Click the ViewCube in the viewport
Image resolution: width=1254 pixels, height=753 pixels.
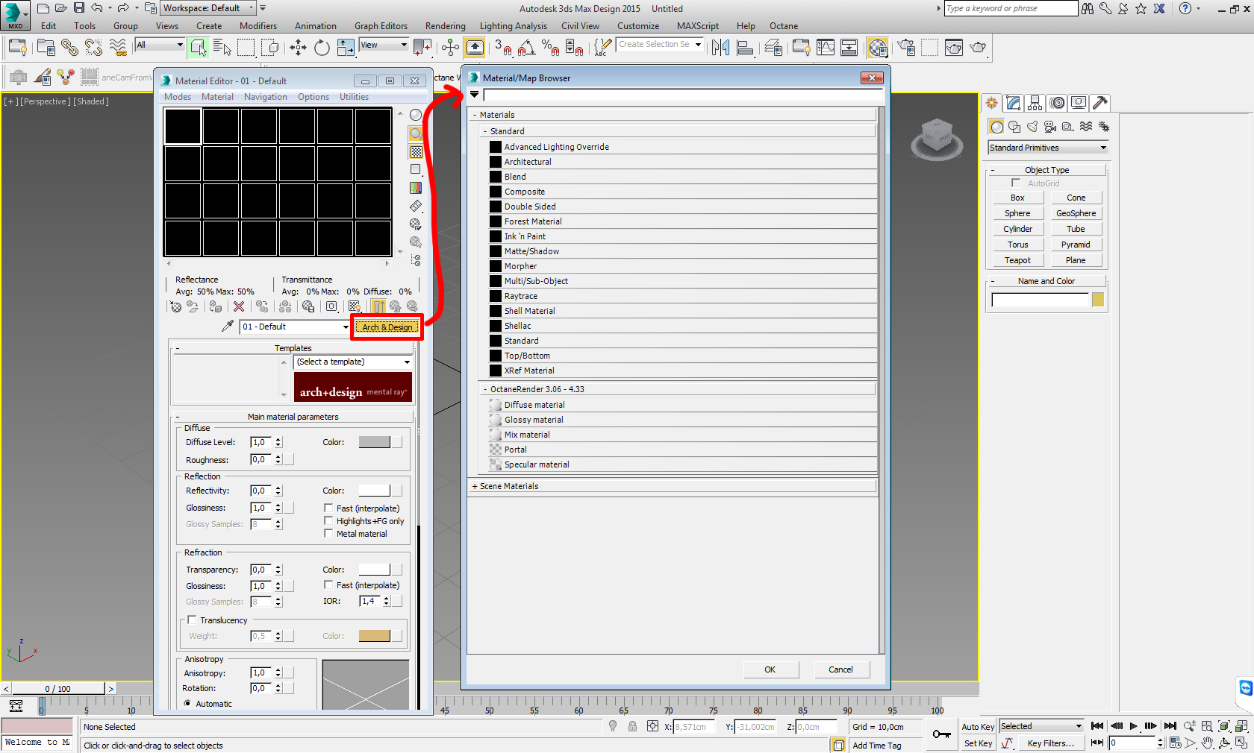pyautogui.click(x=937, y=138)
